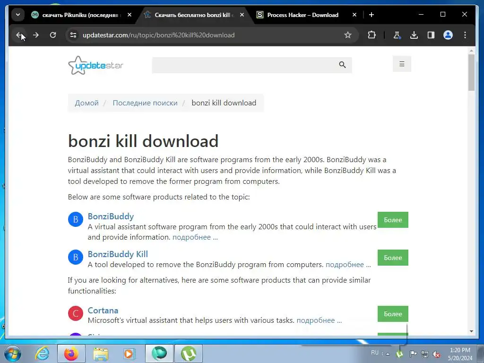Click Более button for Cortana
This screenshot has height=363, width=484.
(x=393, y=314)
